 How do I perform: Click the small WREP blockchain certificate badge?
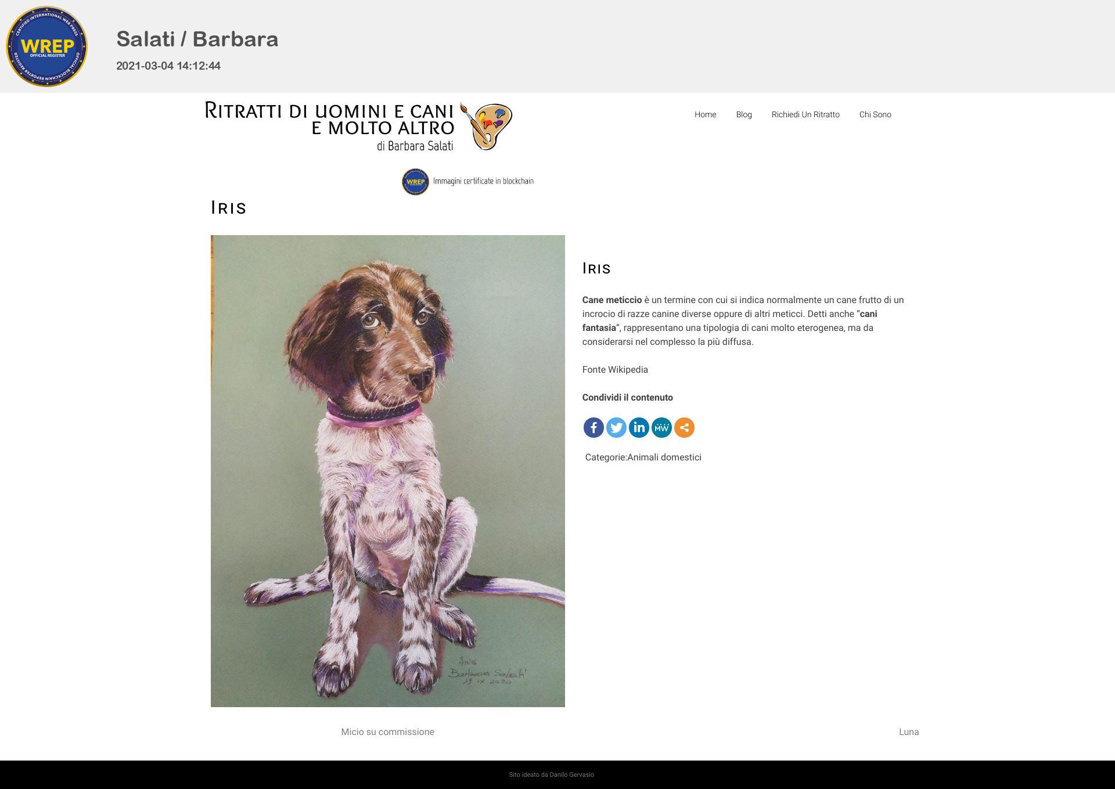(415, 182)
